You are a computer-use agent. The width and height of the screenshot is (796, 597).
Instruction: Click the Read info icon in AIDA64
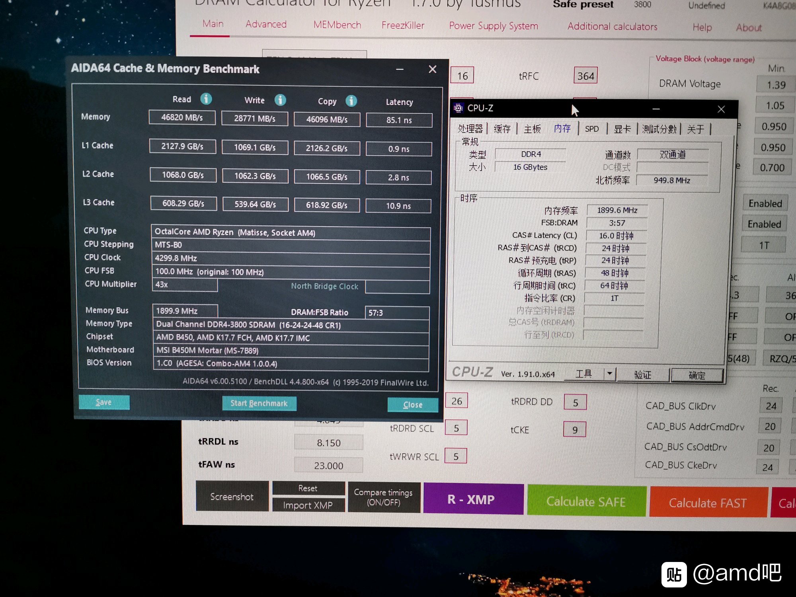[206, 99]
